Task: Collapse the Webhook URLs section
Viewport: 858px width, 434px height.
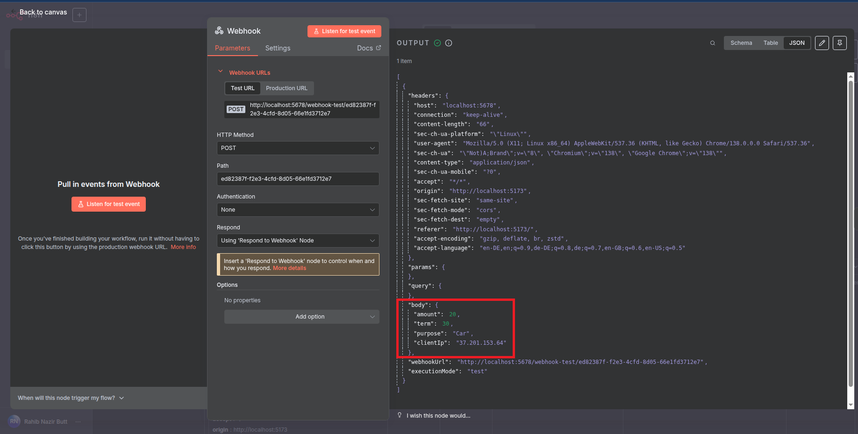Action: (x=221, y=72)
